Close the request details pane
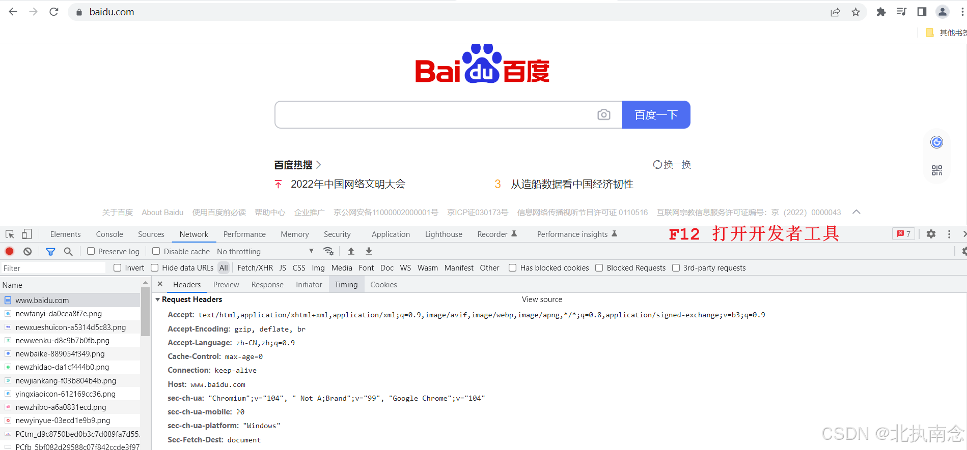The image size is (967, 450). click(x=160, y=284)
